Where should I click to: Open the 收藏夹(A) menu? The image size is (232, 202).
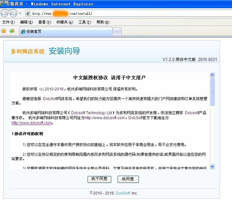65,22
